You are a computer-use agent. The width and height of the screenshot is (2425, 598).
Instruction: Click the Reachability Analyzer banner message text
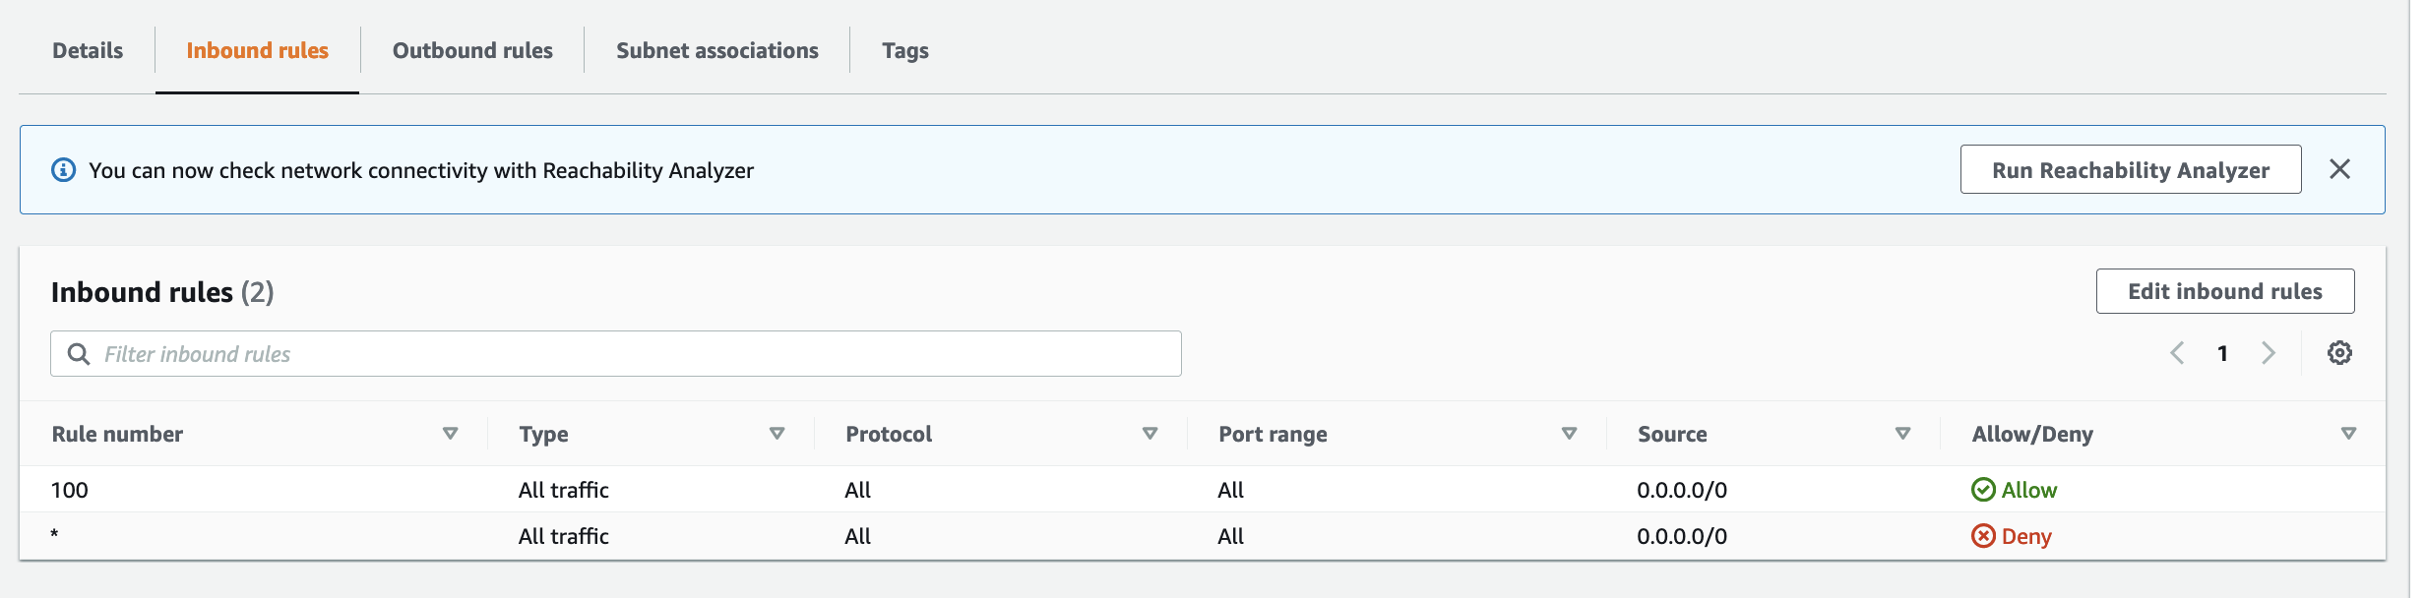[421, 170]
